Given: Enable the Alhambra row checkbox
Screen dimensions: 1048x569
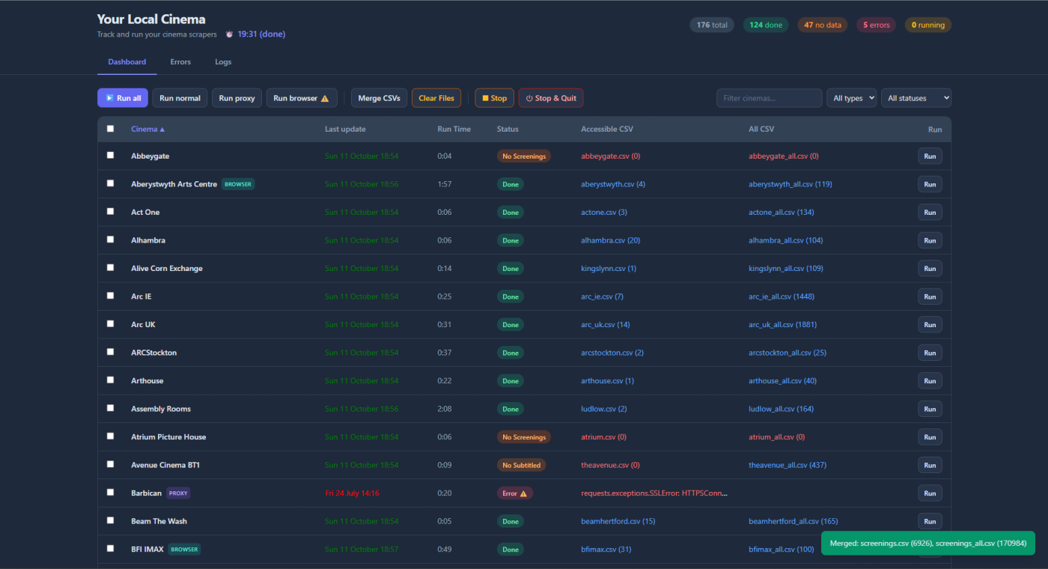Looking at the screenshot, I should pos(111,240).
